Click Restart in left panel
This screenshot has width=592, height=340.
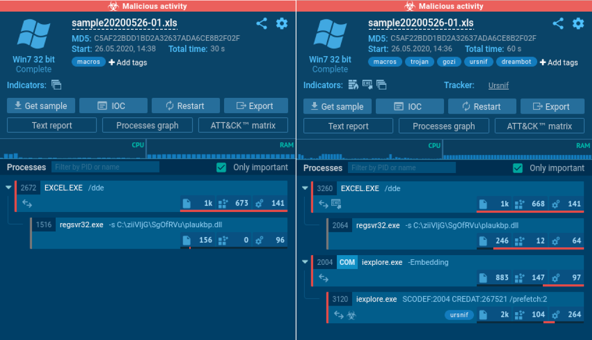point(186,106)
